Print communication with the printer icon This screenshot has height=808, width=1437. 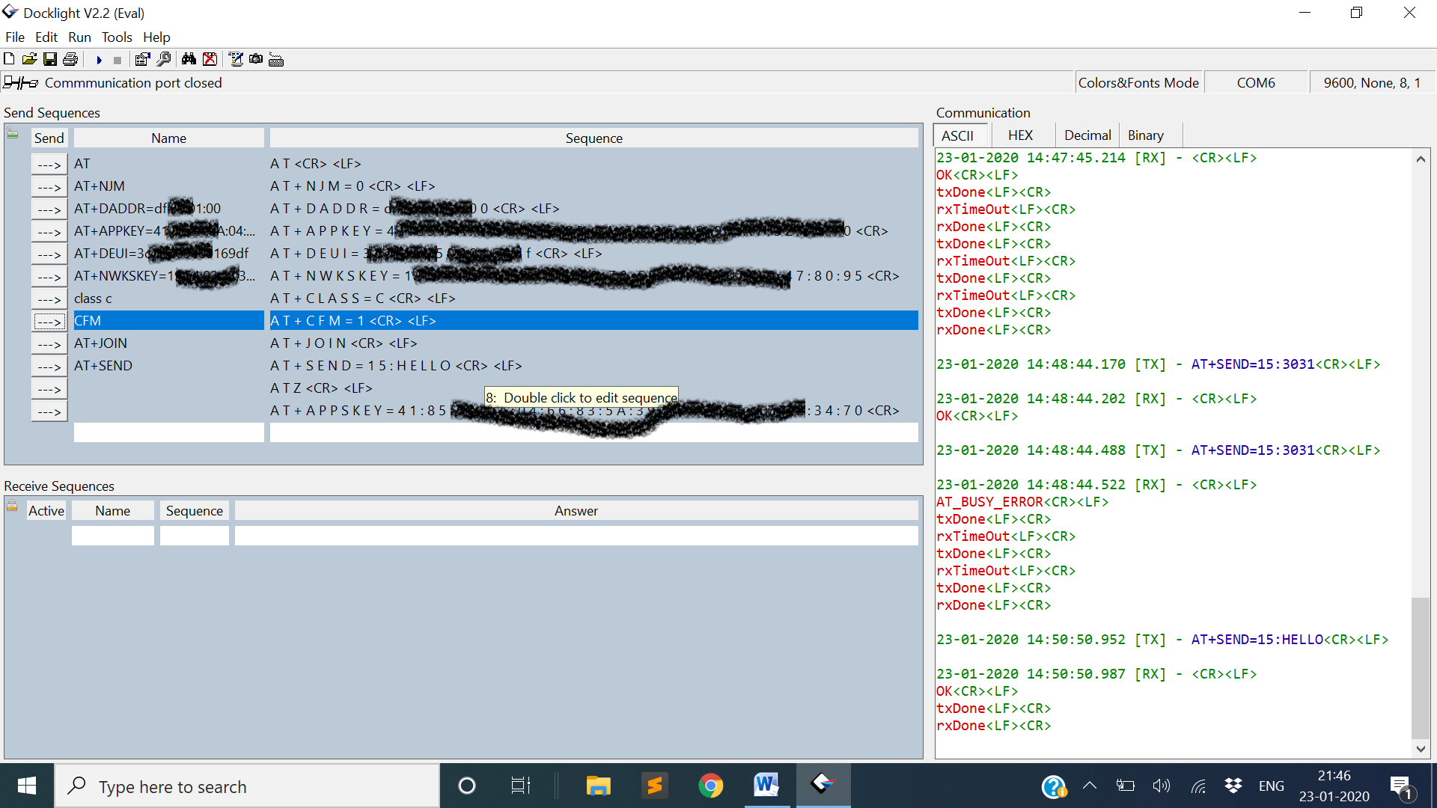click(70, 59)
